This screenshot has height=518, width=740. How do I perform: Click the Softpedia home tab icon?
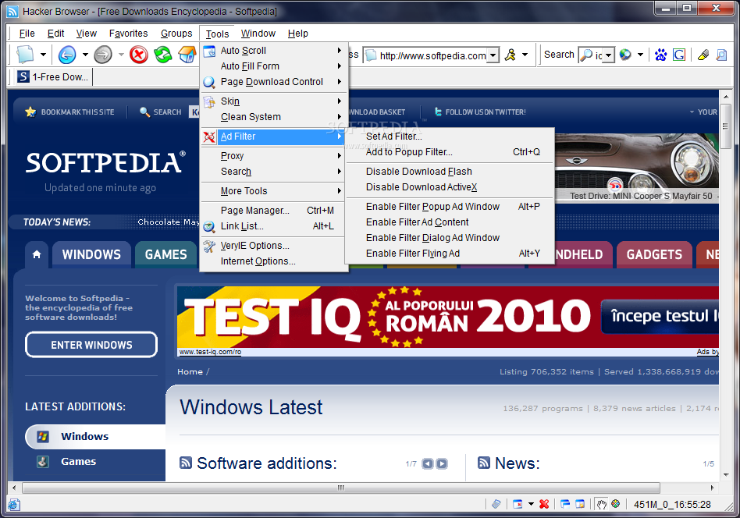coord(37,255)
